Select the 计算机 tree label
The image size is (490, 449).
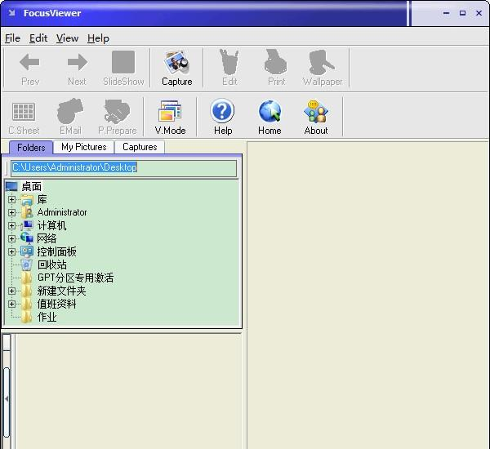(51, 225)
